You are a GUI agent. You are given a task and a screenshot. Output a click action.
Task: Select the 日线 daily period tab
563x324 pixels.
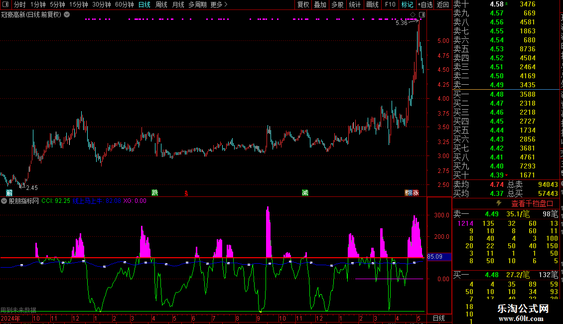pos(144,4)
